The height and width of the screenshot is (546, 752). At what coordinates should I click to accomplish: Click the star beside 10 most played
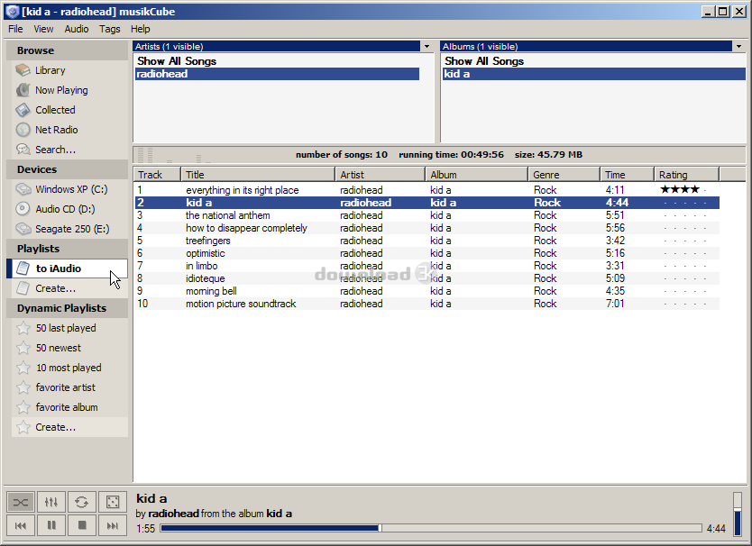23,368
